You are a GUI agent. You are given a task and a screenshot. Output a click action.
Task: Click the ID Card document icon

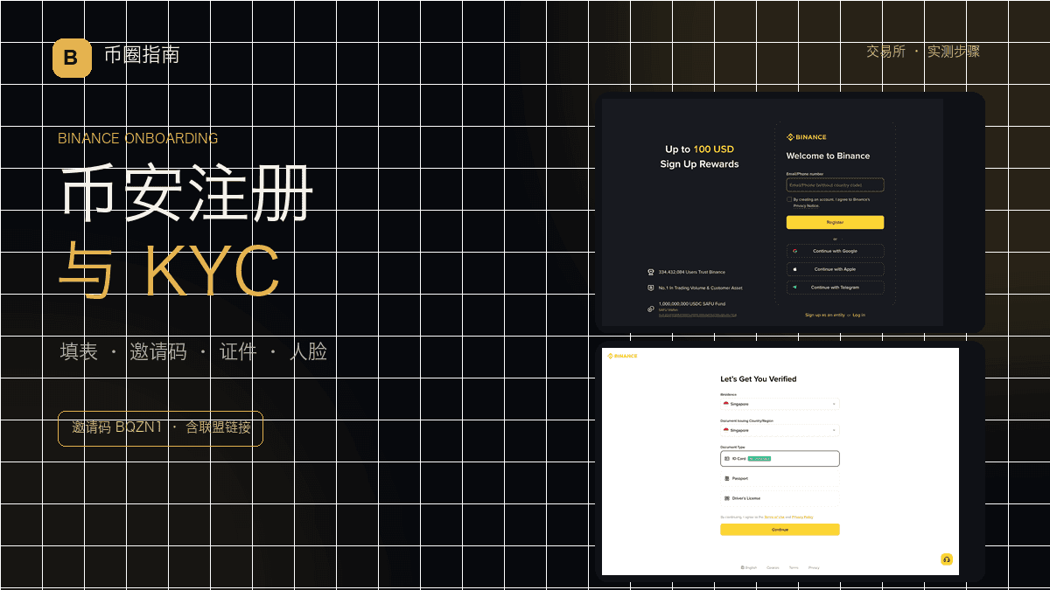coord(727,459)
